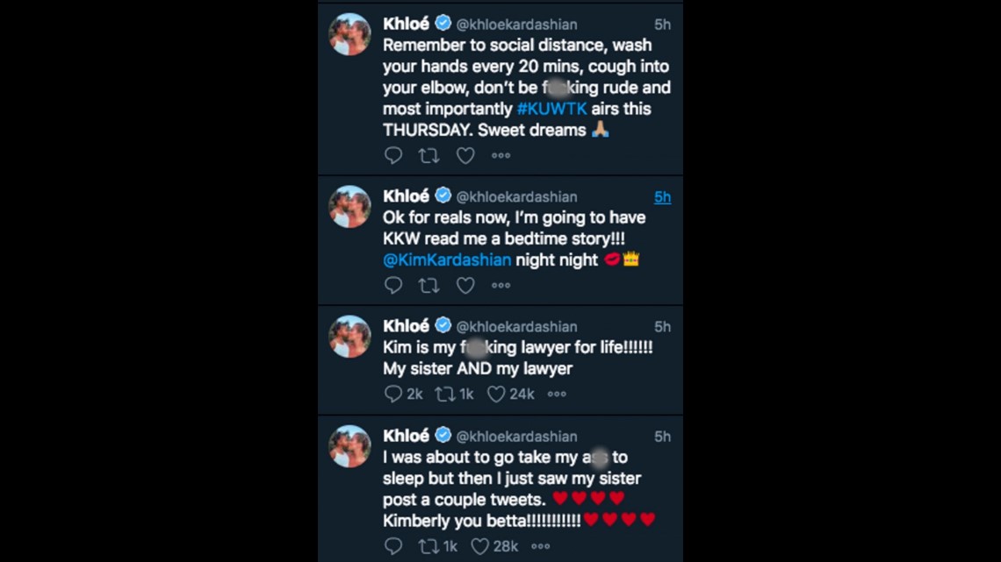Open more options on bedtime story tweet
1001x562 pixels.
500,285
